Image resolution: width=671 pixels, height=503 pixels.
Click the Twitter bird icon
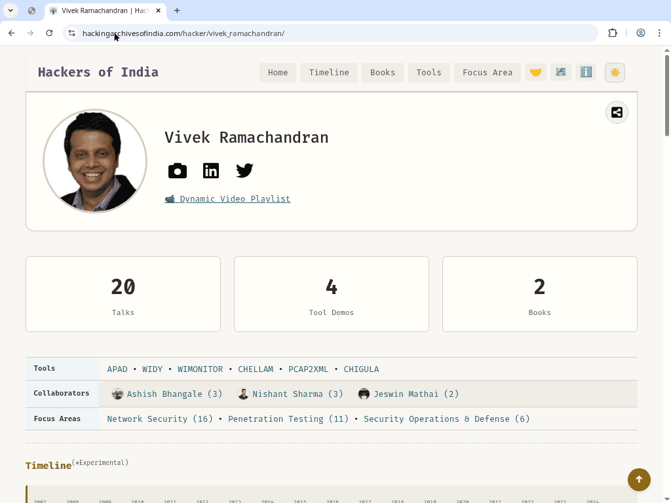[x=244, y=170]
